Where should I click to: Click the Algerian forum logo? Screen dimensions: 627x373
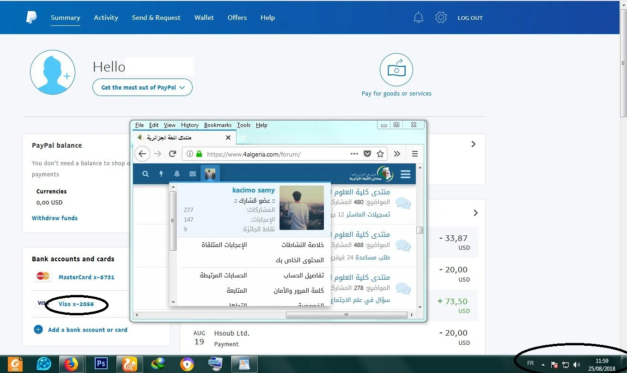pyautogui.click(x=372, y=174)
